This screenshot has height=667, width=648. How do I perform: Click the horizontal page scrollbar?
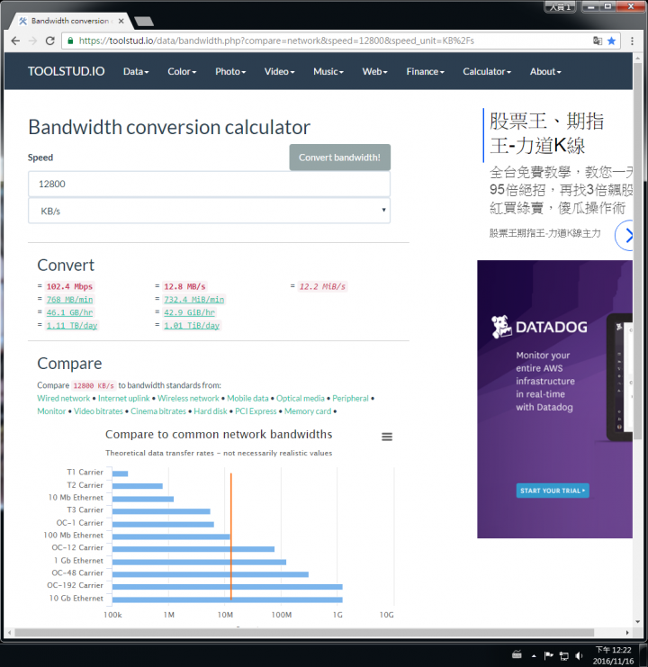click(304, 633)
